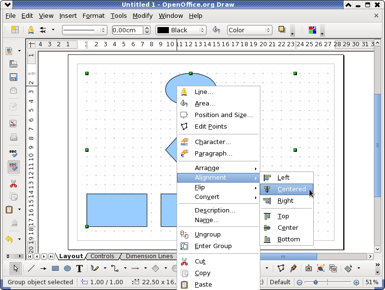
Task: Open the Black line color dropdown
Action: pyautogui.click(x=181, y=30)
